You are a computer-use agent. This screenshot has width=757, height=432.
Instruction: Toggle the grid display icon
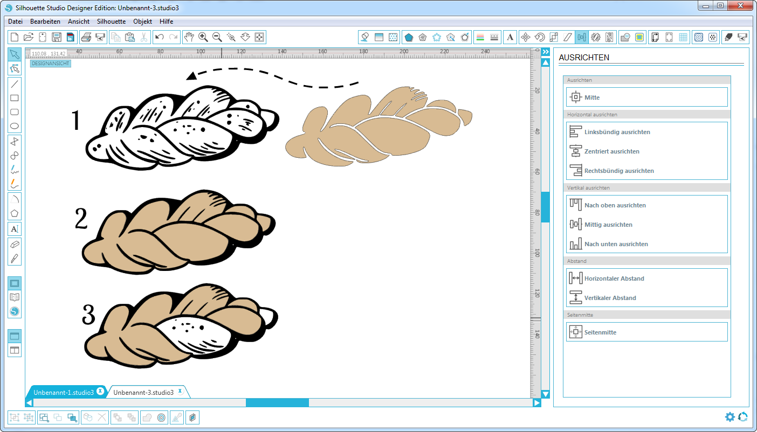pyautogui.click(x=683, y=37)
